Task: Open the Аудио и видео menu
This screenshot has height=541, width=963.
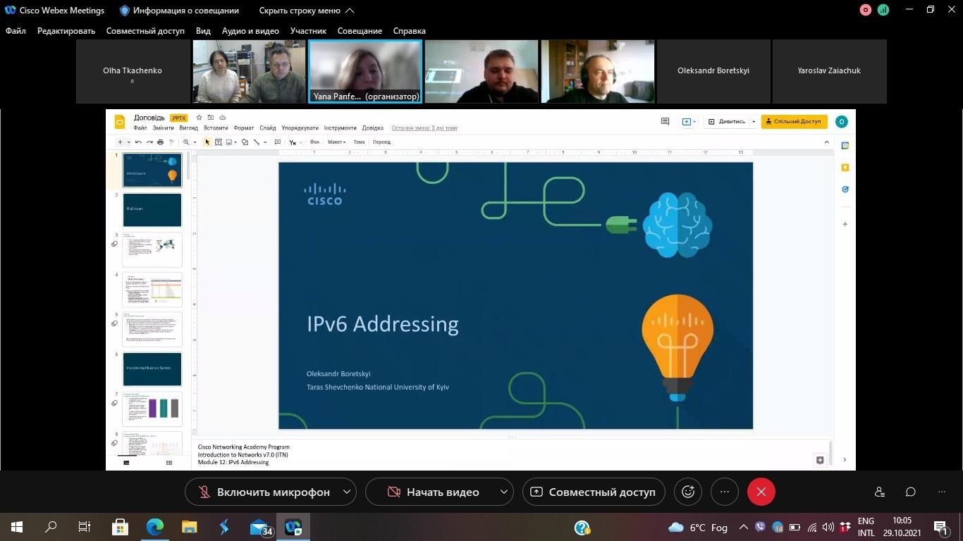Action: 250,31
